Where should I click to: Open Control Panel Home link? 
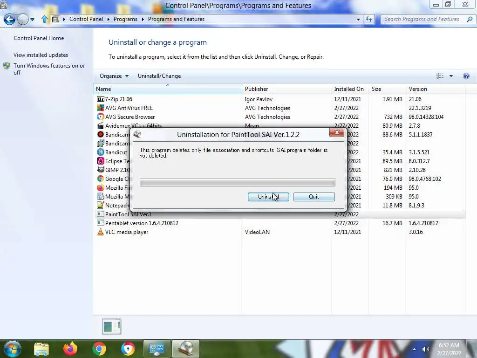[39, 38]
